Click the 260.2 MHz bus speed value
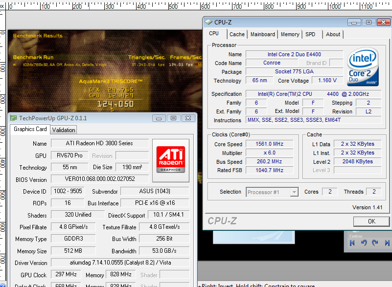Viewport: 392px width, 287px height. (x=270, y=161)
